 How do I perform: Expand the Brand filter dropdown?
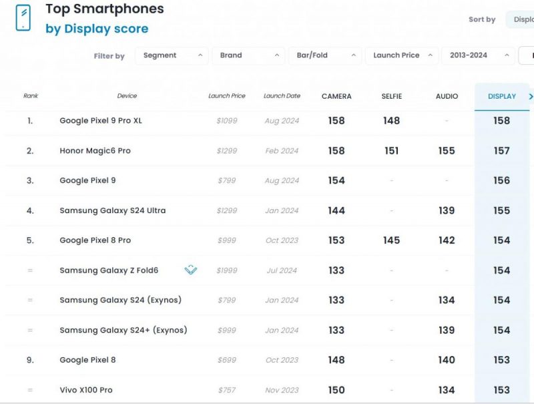tap(248, 55)
